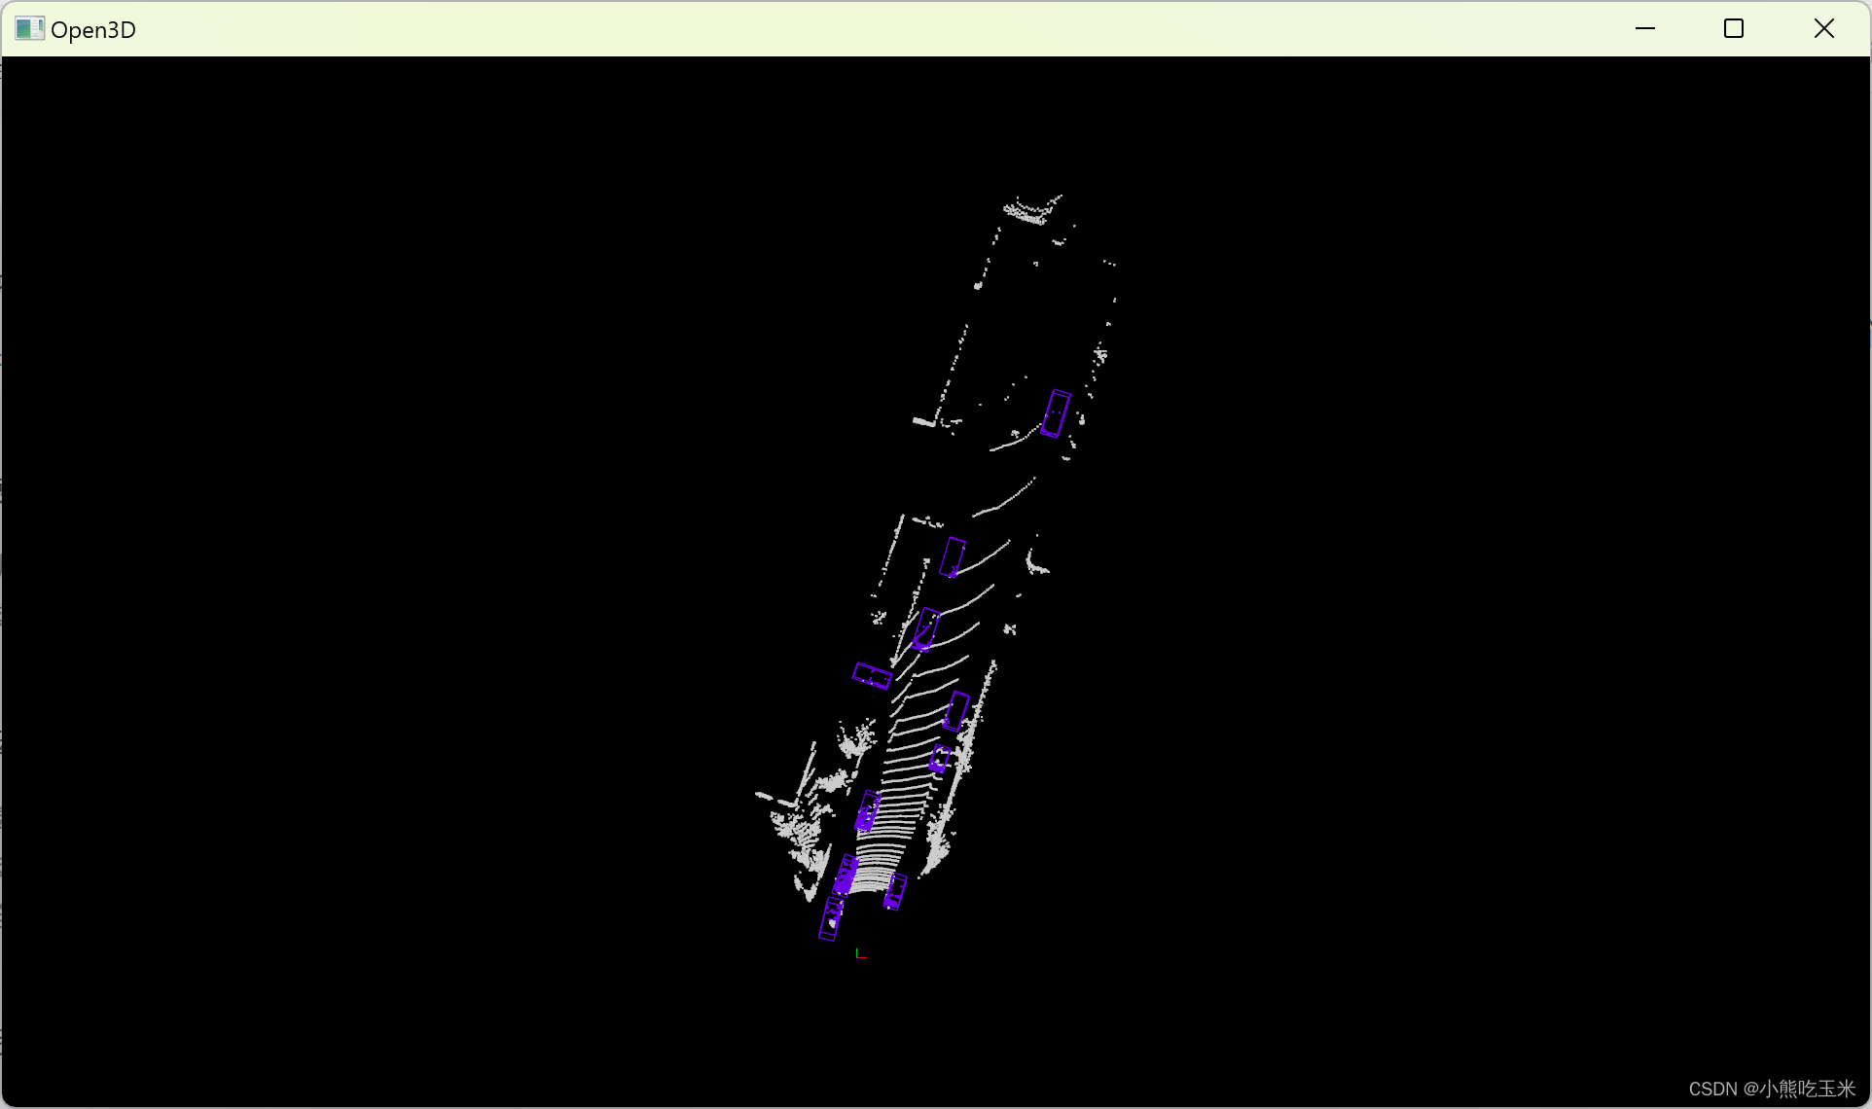This screenshot has height=1109, width=1872.
Task: Click the CSDN watermark text
Action: point(1771,1089)
